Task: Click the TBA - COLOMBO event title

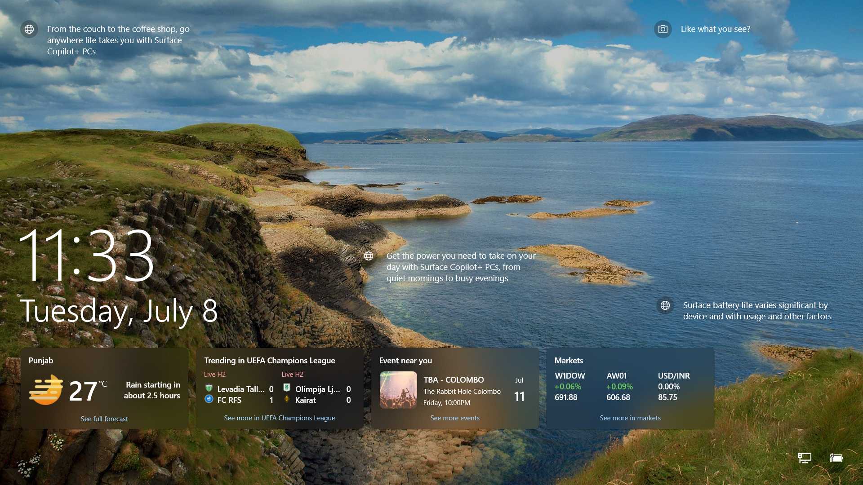Action: point(454,380)
